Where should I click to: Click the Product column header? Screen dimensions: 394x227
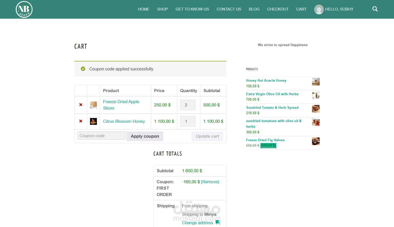coord(111,91)
